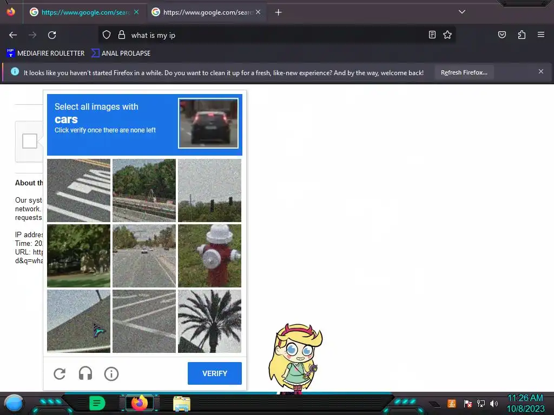Image resolution: width=554 pixels, height=415 pixels.
Task: Click Refresh Firefox... button
Action: [x=464, y=73]
